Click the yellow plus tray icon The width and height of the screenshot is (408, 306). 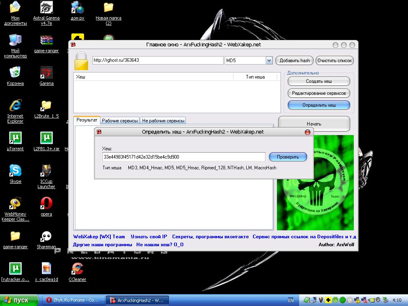pos(328,300)
